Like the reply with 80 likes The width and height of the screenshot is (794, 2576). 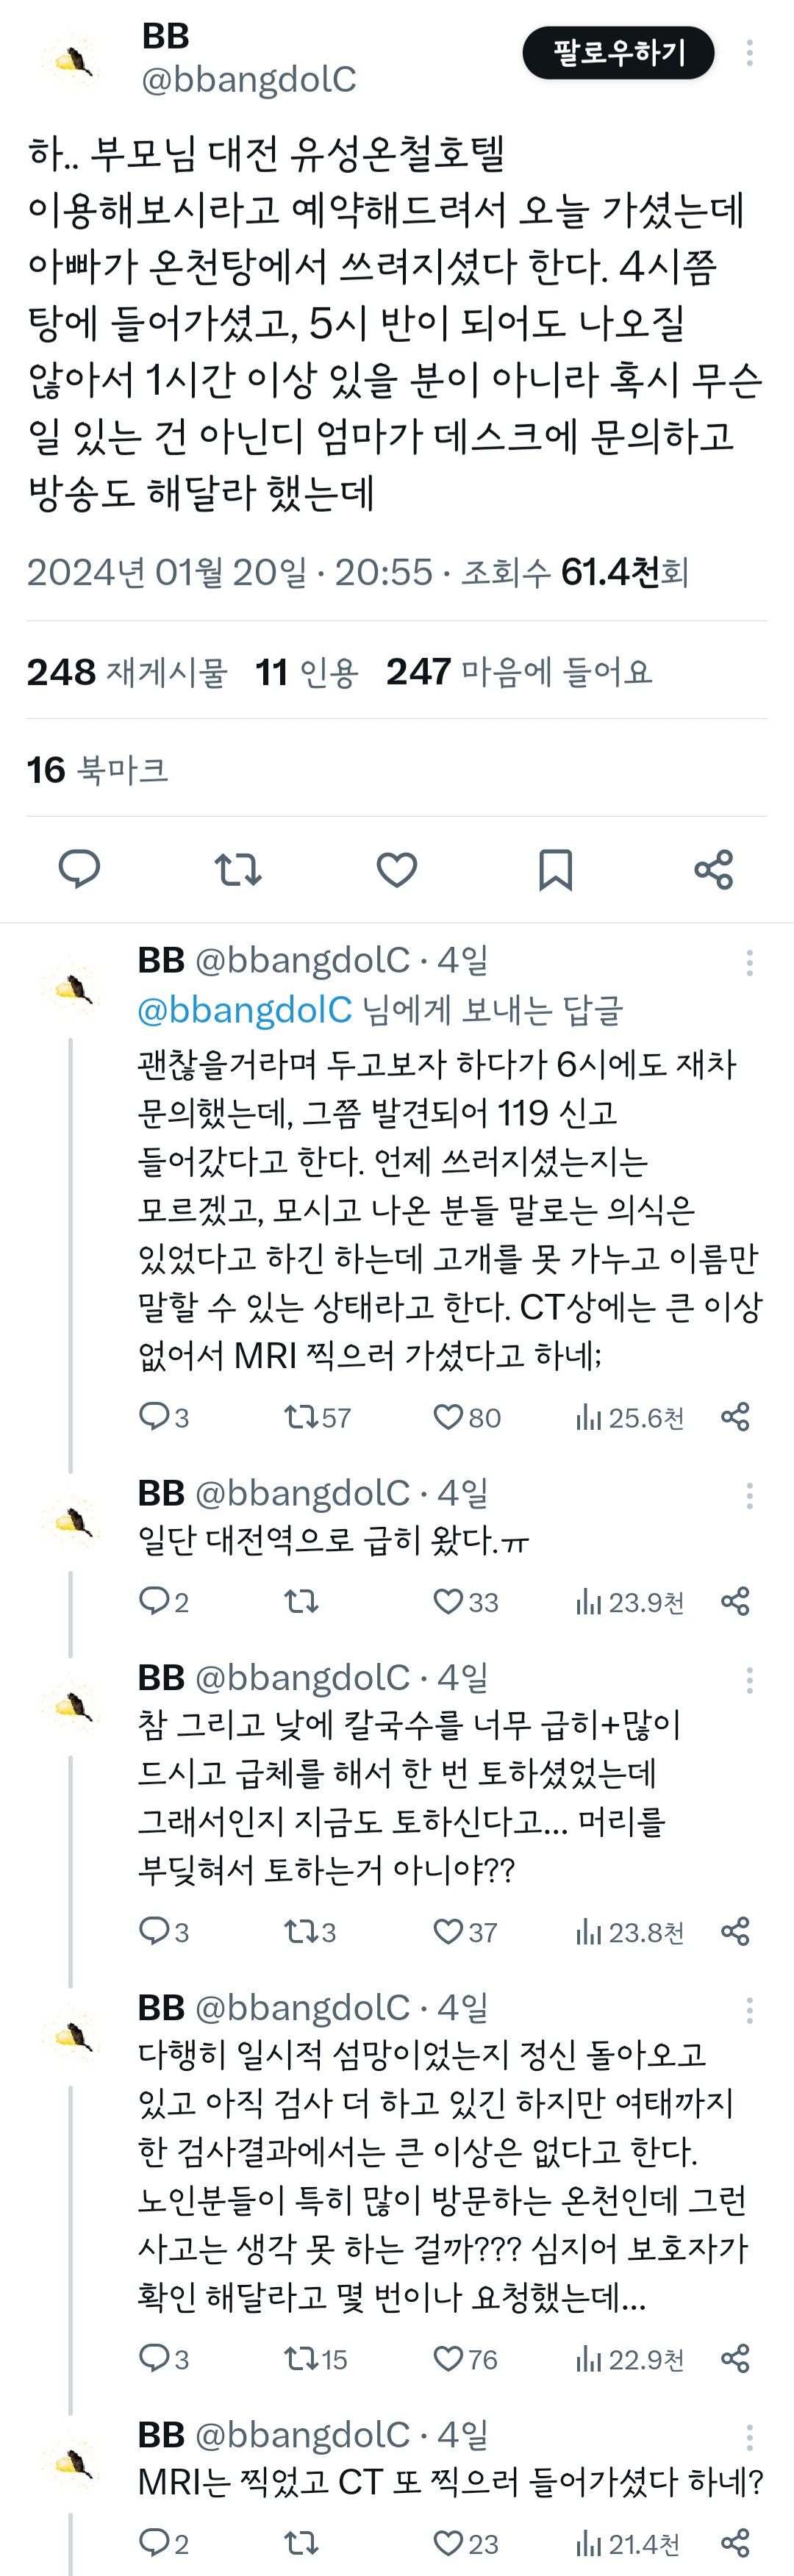[466, 1417]
